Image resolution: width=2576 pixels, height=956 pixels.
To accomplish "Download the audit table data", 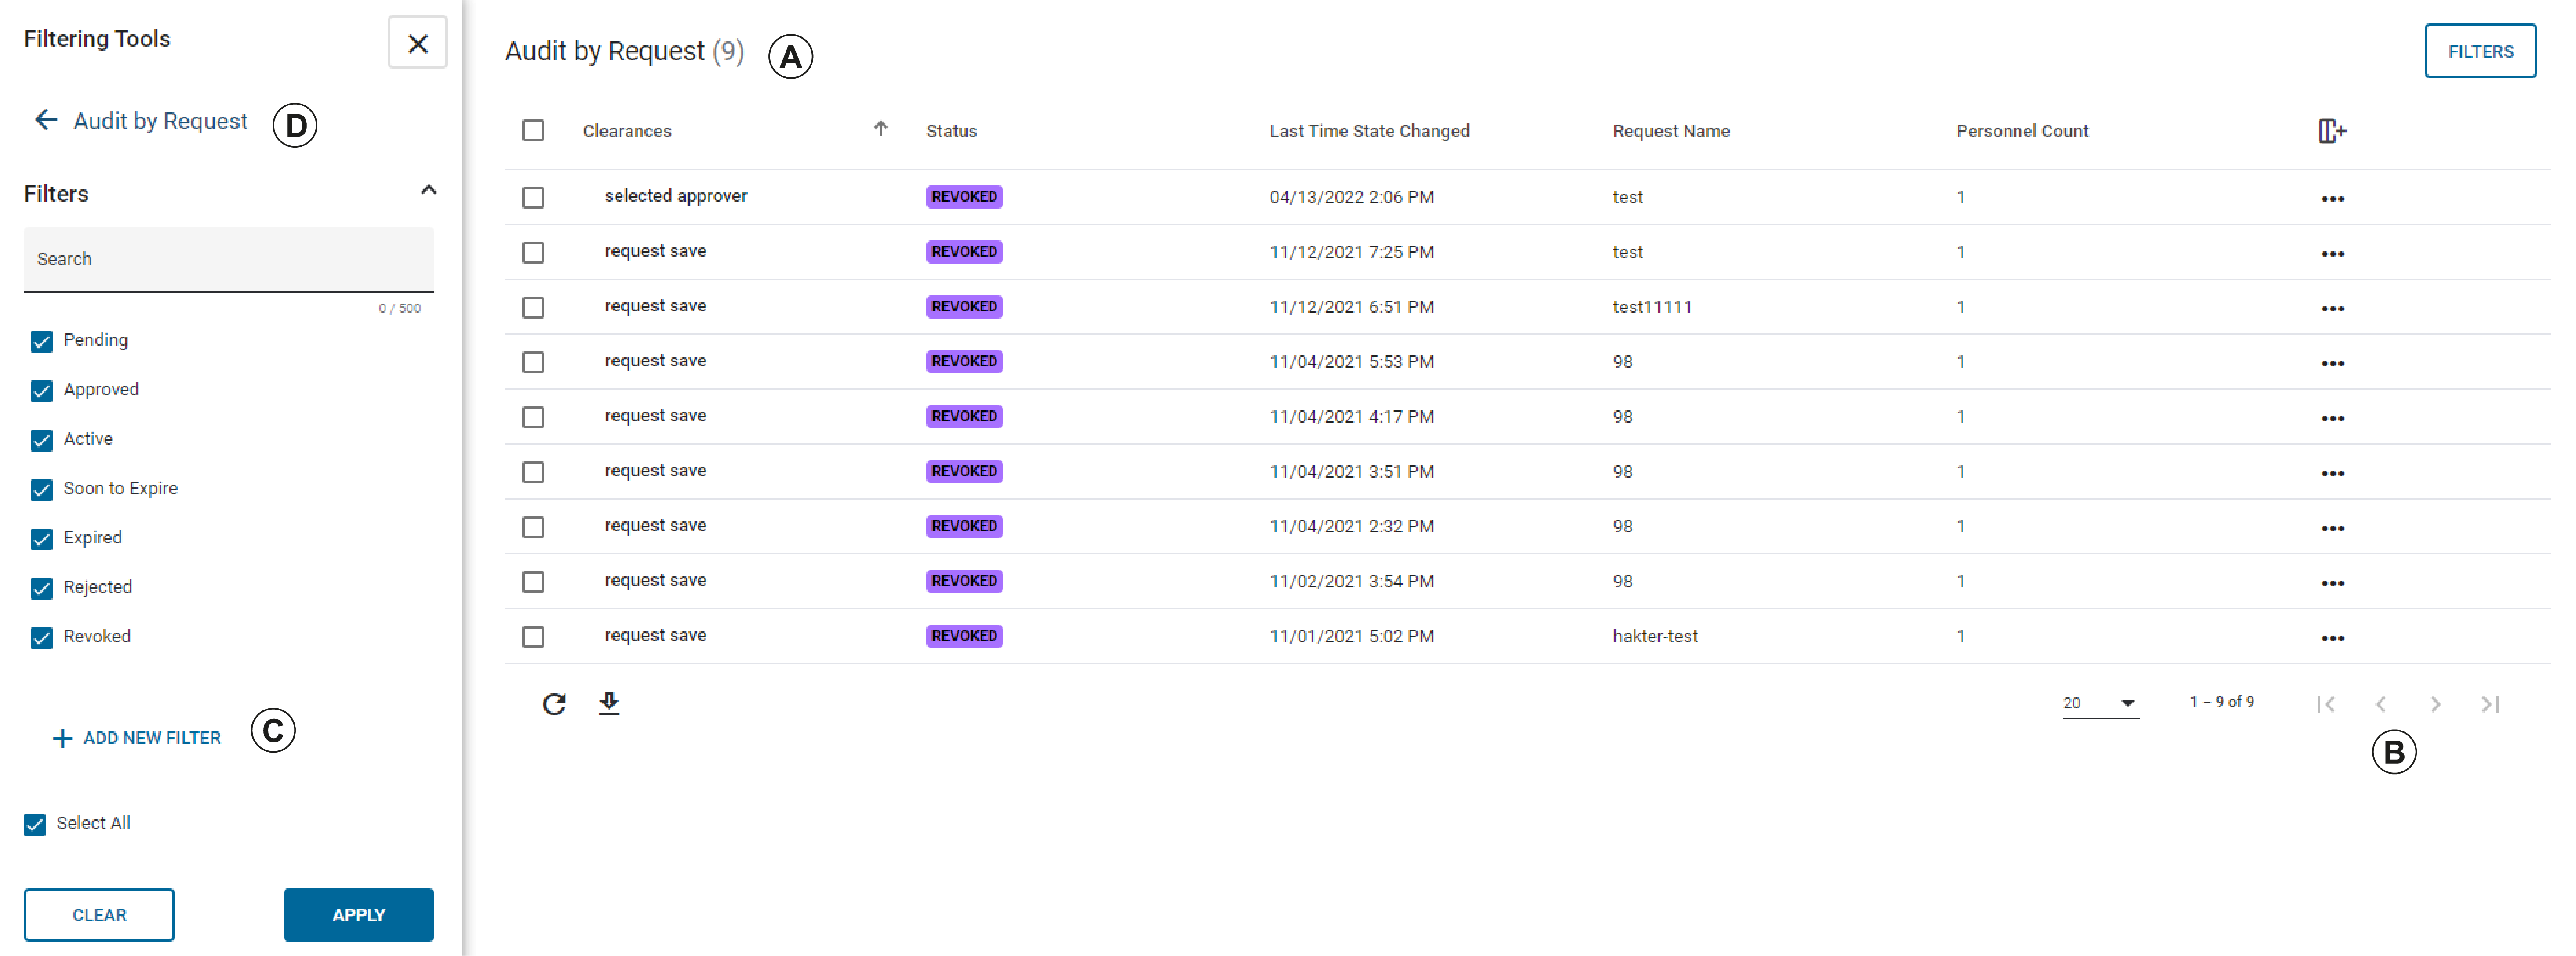I will [609, 704].
